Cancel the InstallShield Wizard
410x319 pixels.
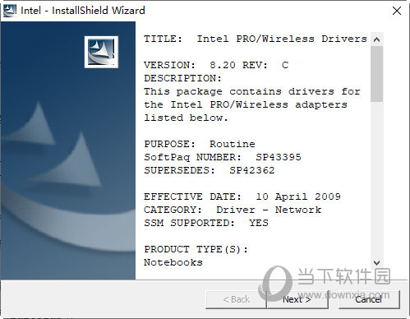369,299
